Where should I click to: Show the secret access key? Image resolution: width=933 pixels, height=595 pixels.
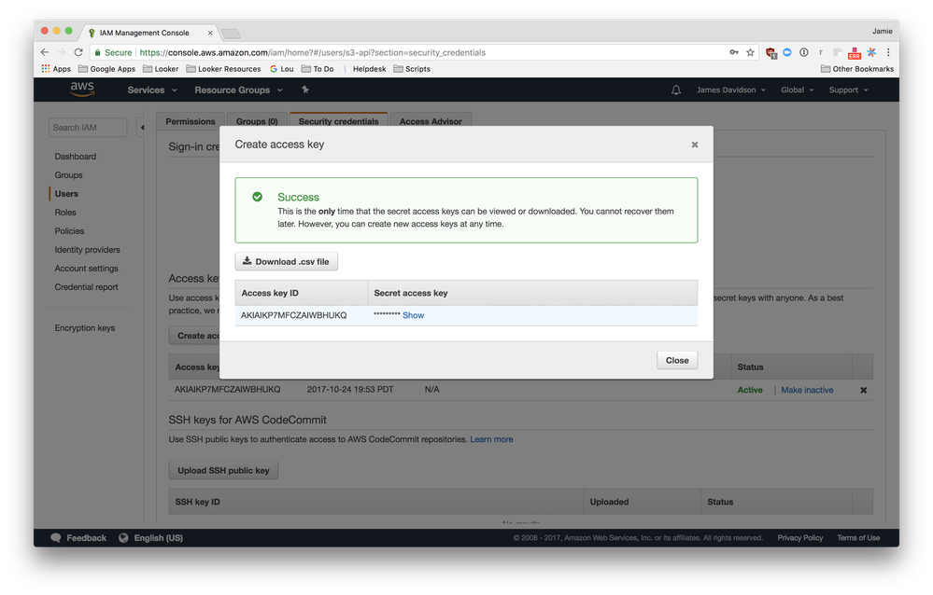[413, 315]
